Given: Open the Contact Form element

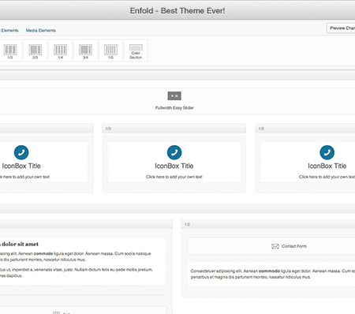Looking at the screenshot, I should click(x=271, y=246).
